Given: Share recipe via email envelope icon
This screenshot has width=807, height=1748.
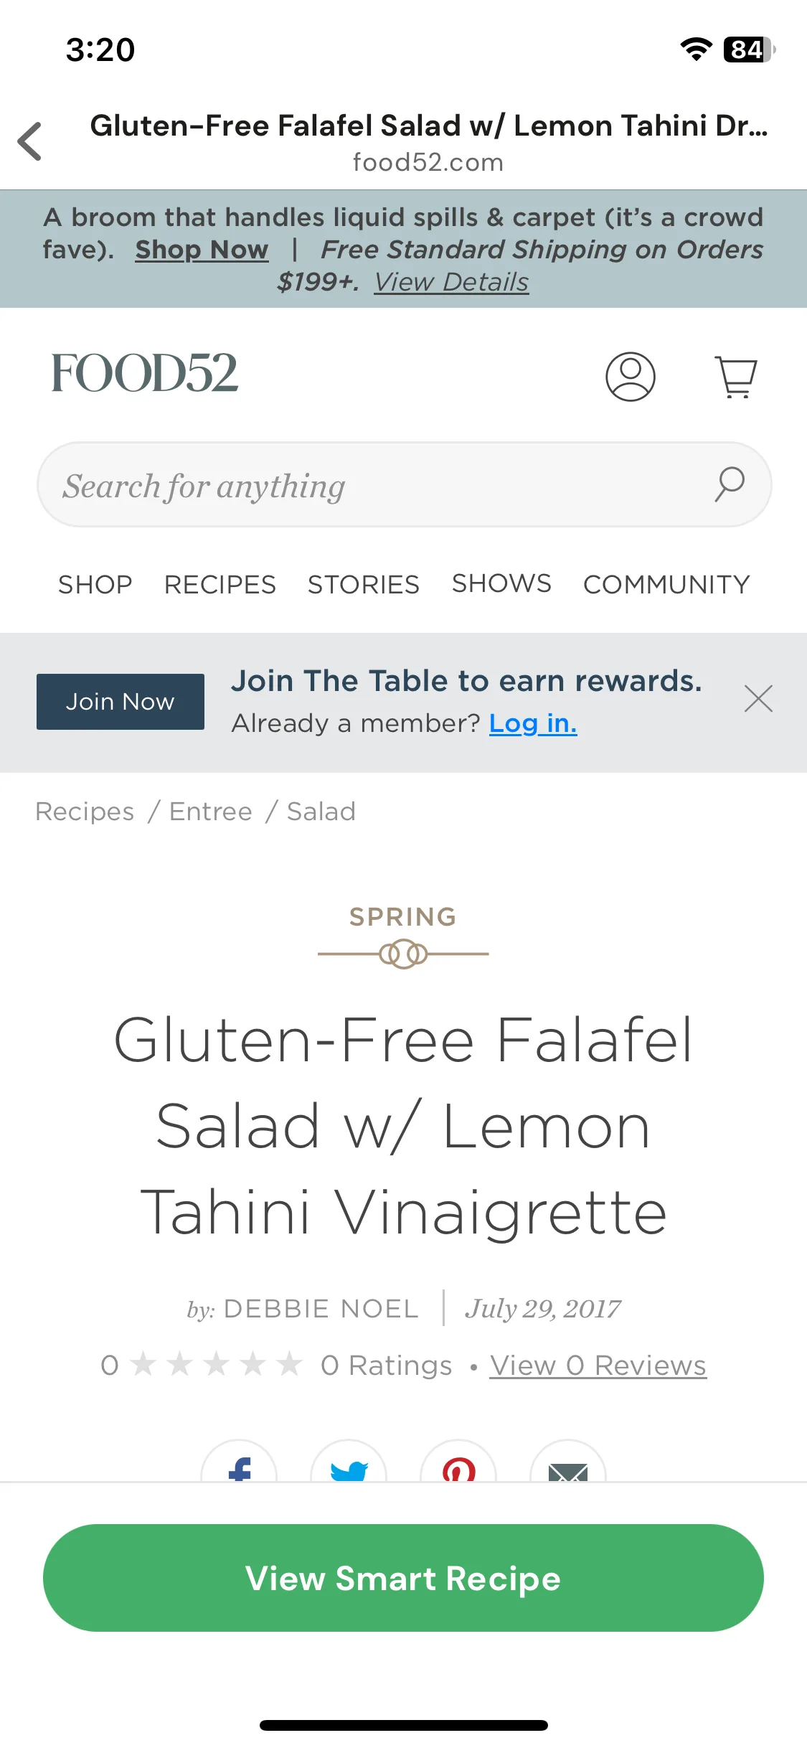Looking at the screenshot, I should pyautogui.click(x=568, y=1461).
